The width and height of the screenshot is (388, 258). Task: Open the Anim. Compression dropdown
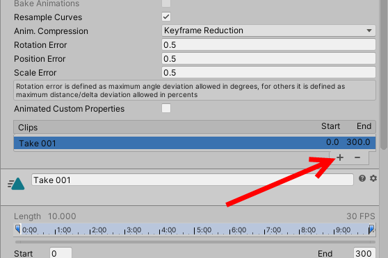[x=268, y=31]
